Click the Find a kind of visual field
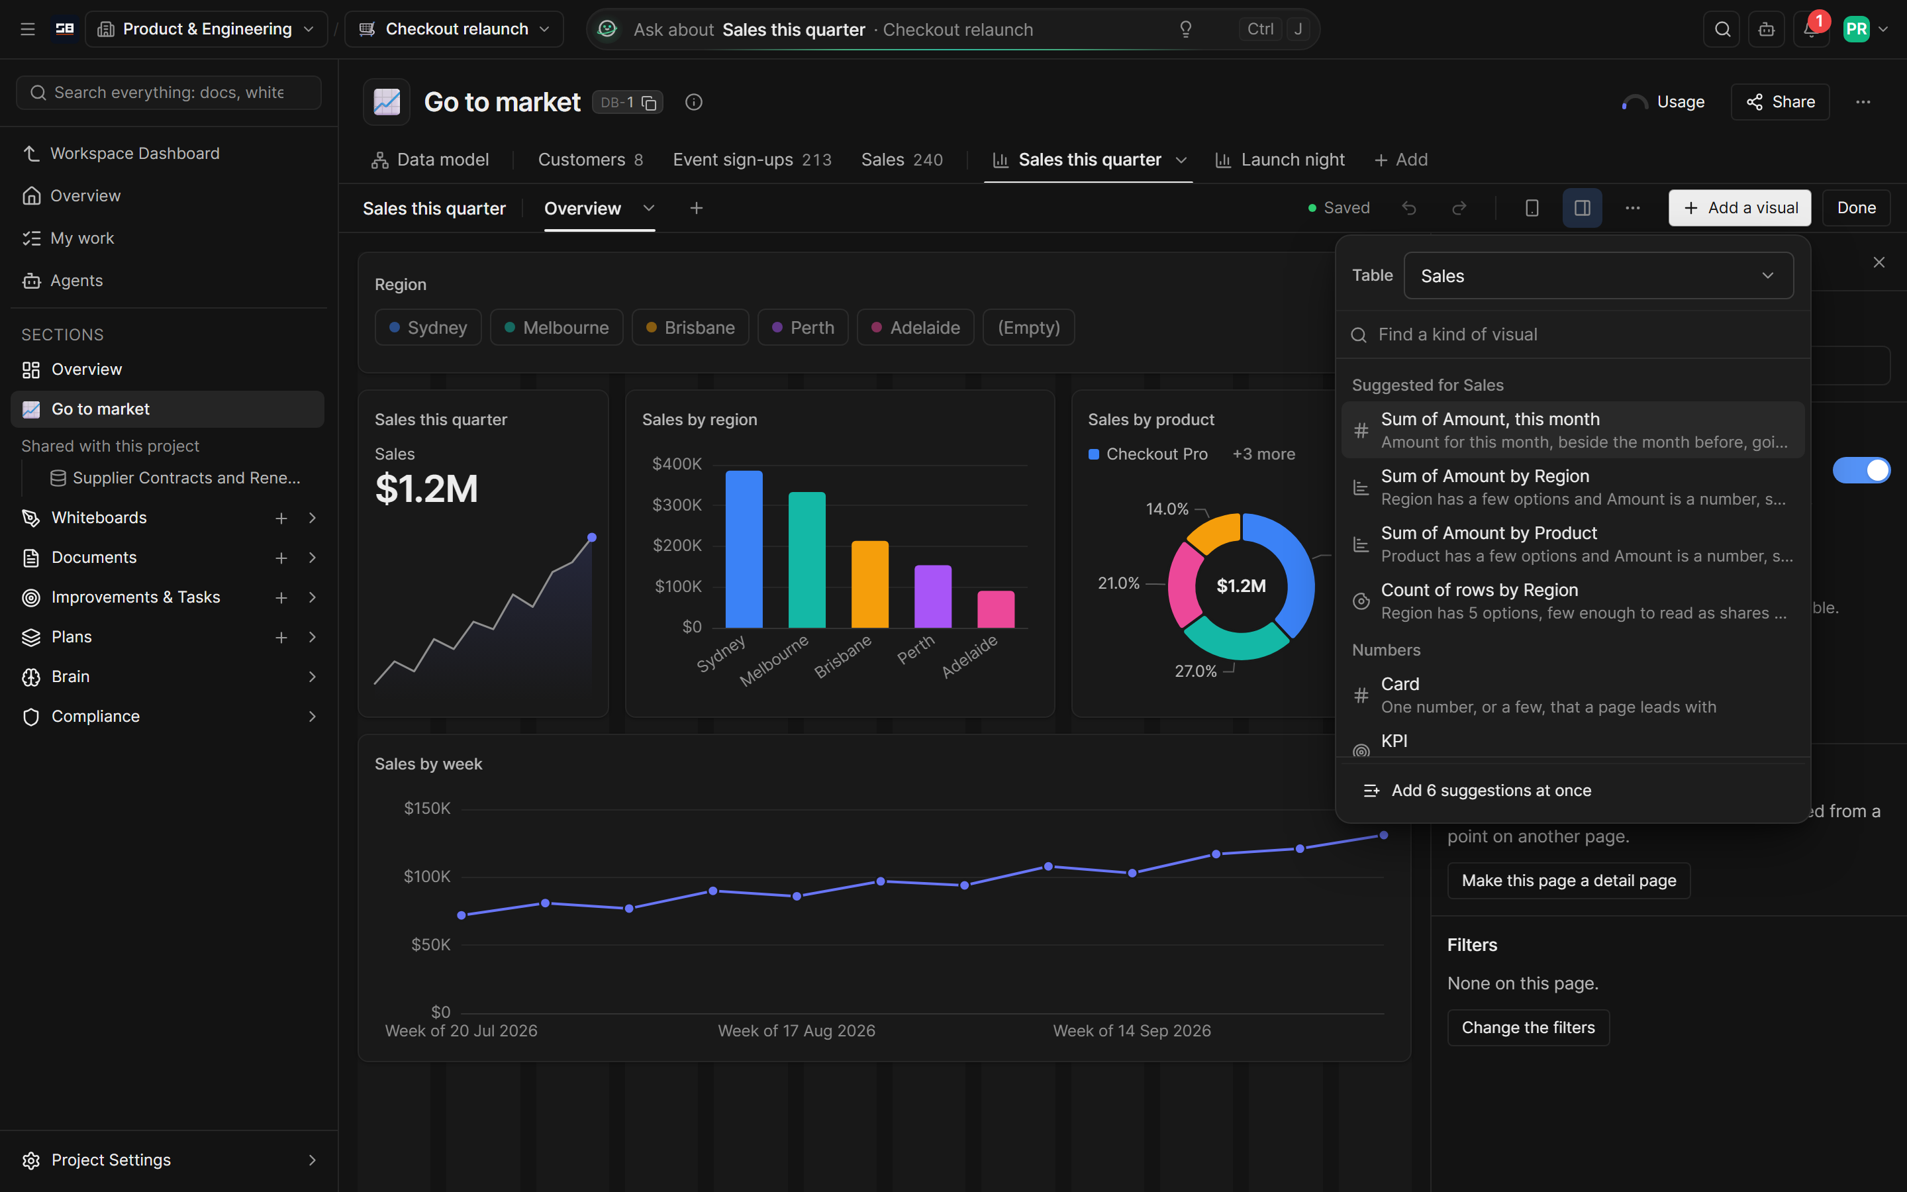The width and height of the screenshot is (1907, 1192). tap(1572, 334)
